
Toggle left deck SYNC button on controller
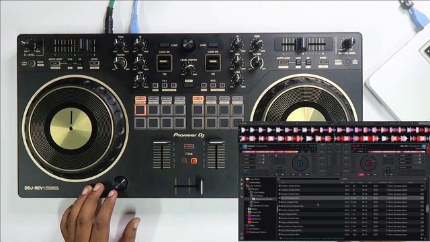94,63
